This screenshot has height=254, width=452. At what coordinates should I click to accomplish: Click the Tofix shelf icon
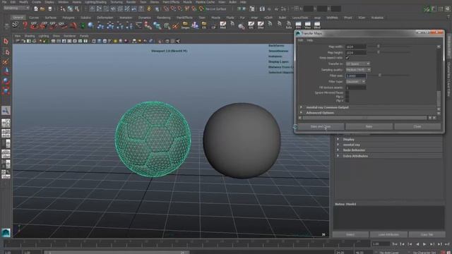(289, 25)
